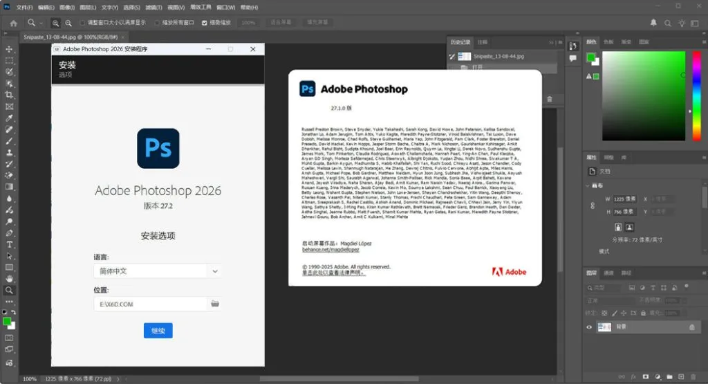
Task: Select the Eyedropper tool
Action: [9, 118]
